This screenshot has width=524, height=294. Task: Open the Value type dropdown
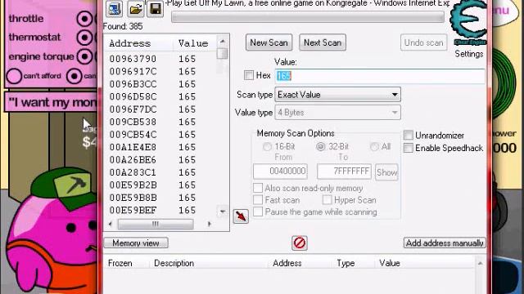[337, 113]
